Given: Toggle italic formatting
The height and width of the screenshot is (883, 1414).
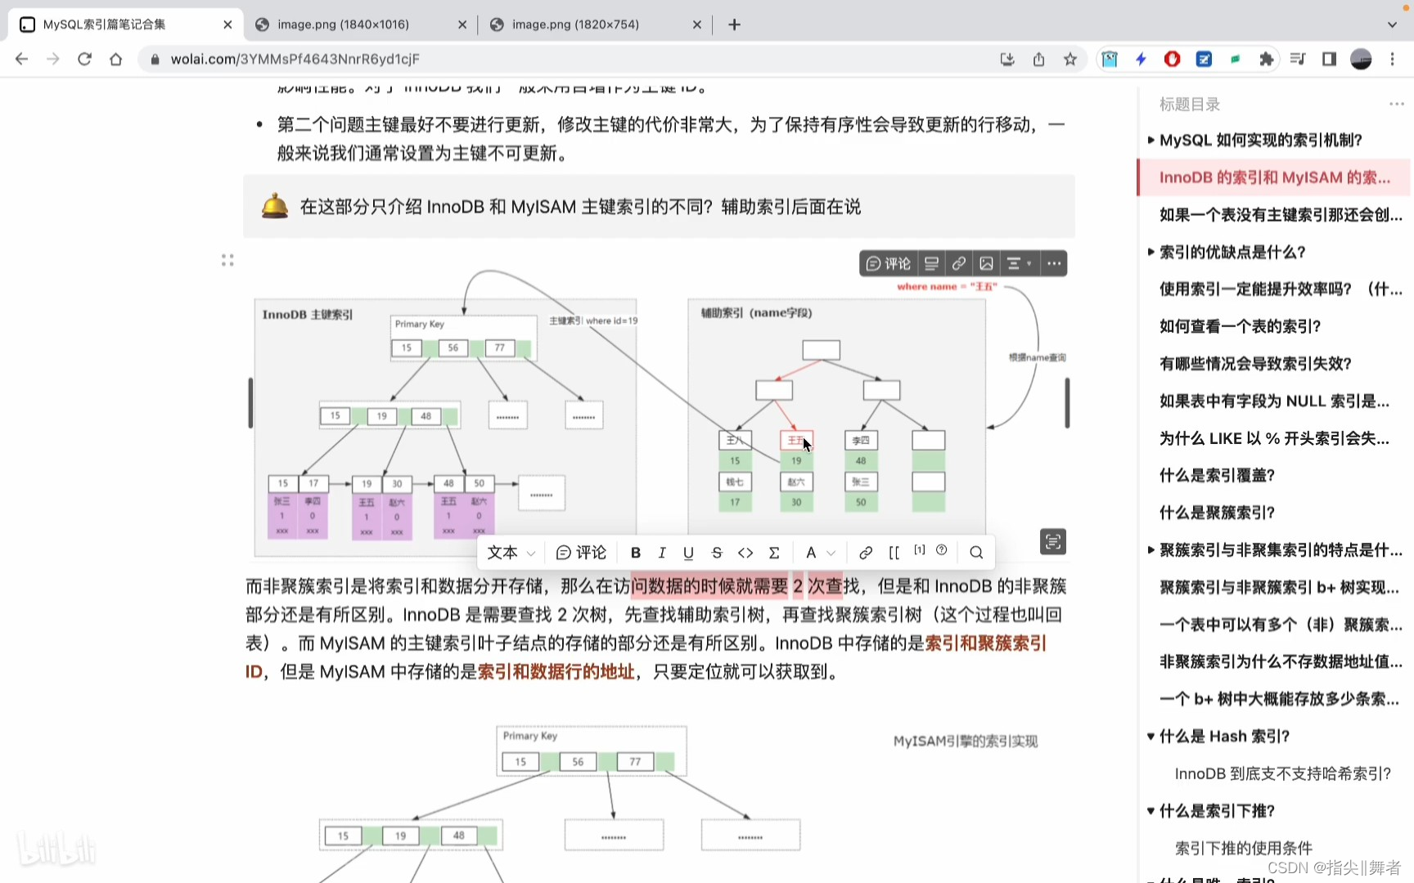Looking at the screenshot, I should 662,553.
